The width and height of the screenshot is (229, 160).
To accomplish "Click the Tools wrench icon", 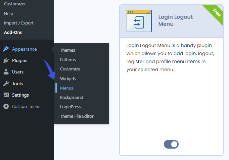I will click(6, 84).
